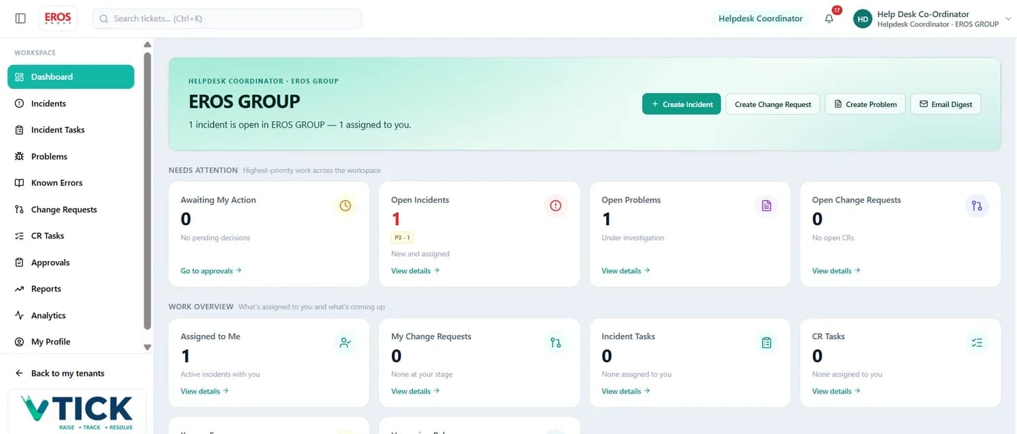
Task: Open Dashboard in the sidebar
Action: click(71, 77)
